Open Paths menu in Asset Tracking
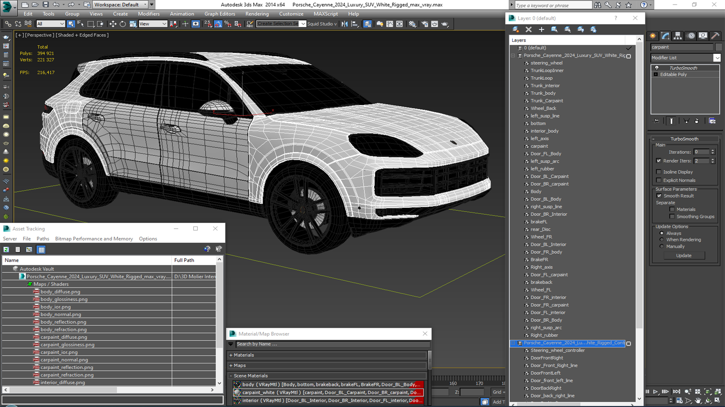This screenshot has width=725, height=407. click(43, 239)
